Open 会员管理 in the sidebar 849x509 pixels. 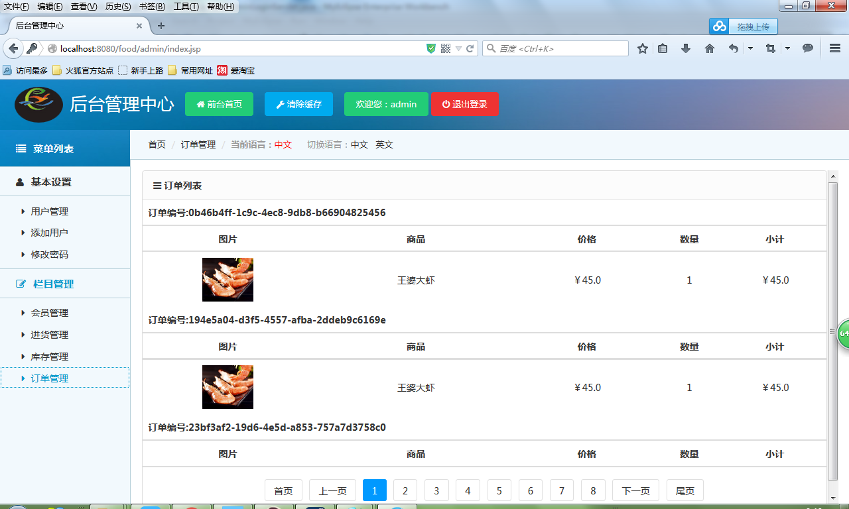pos(49,313)
